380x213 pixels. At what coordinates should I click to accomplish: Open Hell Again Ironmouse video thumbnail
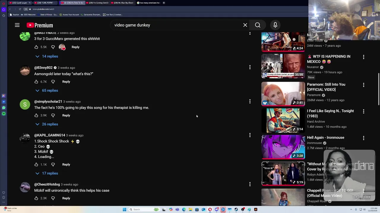[x=283, y=147]
